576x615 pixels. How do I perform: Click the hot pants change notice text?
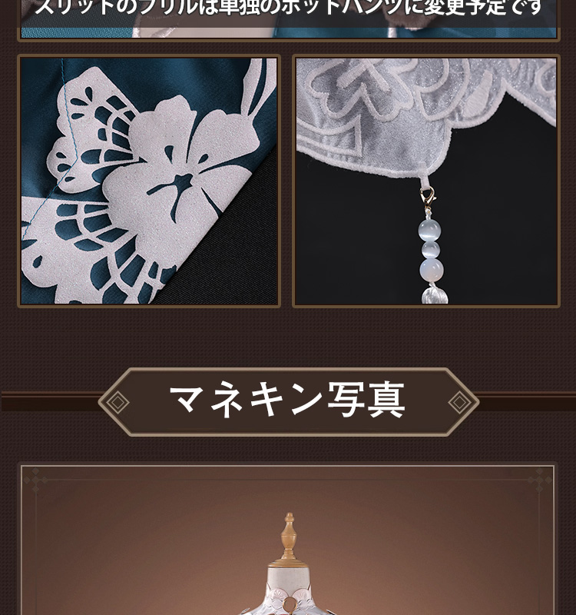(x=288, y=7)
